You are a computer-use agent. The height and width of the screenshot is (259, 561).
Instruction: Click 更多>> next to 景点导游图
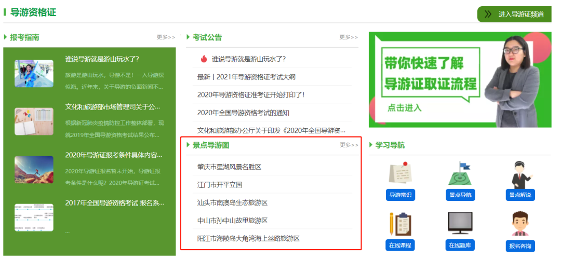[349, 145]
